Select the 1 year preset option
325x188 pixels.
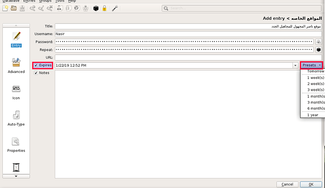[313, 115]
